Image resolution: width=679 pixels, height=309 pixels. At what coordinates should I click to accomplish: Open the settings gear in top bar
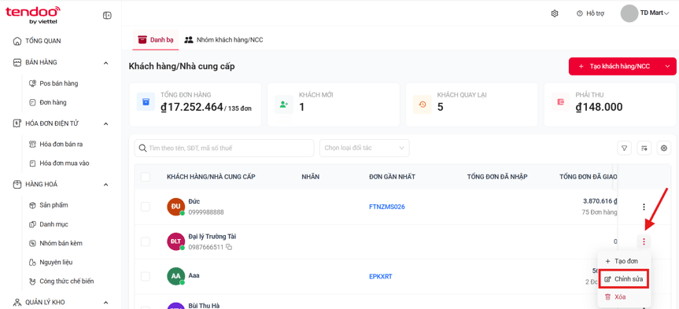[554, 13]
